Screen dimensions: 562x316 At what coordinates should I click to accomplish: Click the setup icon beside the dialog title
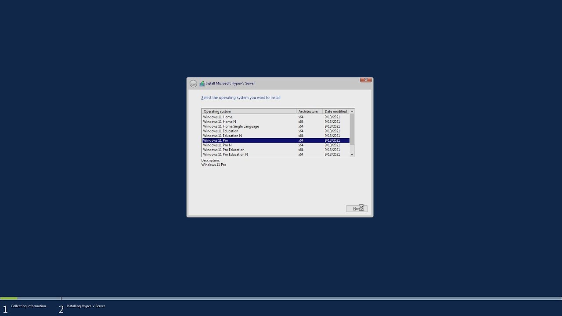(x=202, y=83)
